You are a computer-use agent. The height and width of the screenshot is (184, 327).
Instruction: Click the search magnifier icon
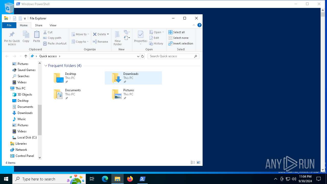[196, 56]
